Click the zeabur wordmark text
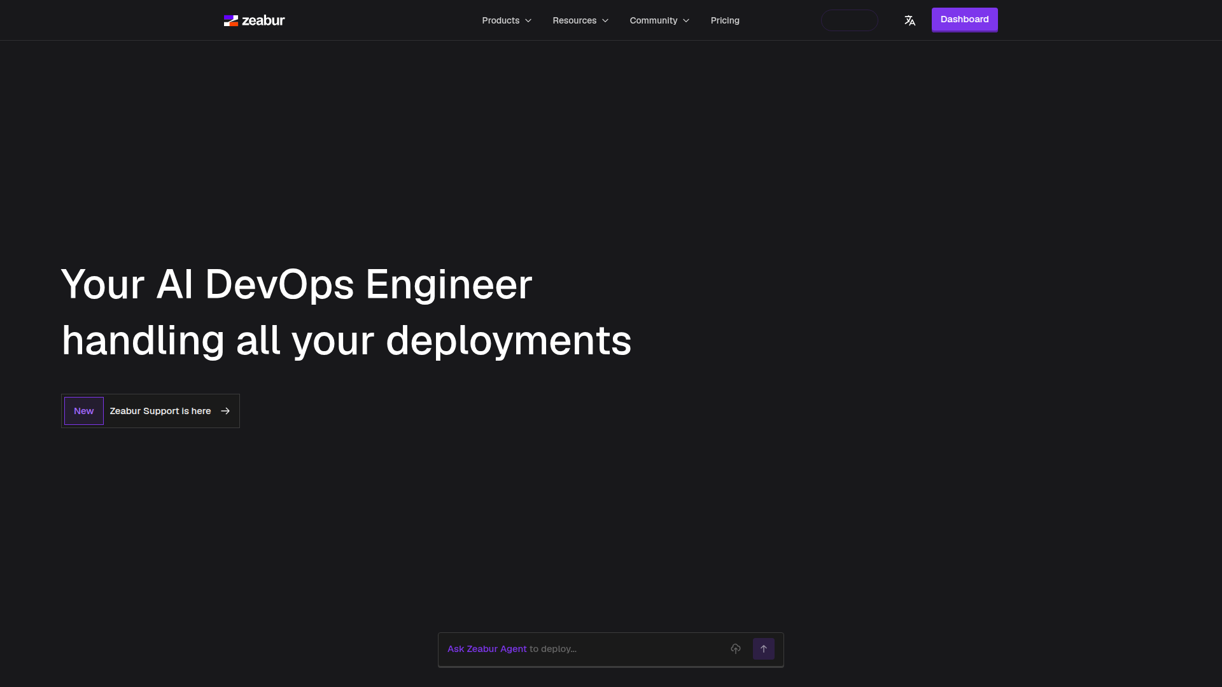 pyautogui.click(x=263, y=20)
